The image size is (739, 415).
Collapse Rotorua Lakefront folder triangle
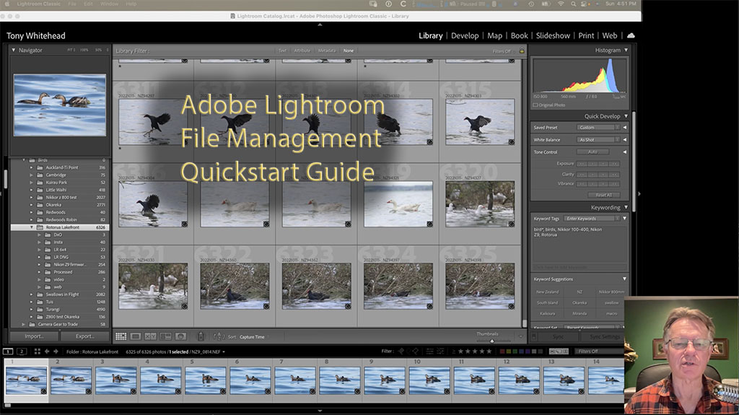point(32,227)
